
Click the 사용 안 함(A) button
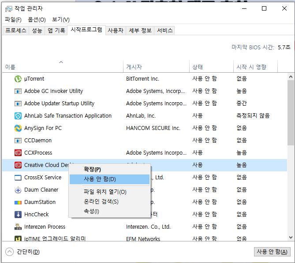coord(272,252)
